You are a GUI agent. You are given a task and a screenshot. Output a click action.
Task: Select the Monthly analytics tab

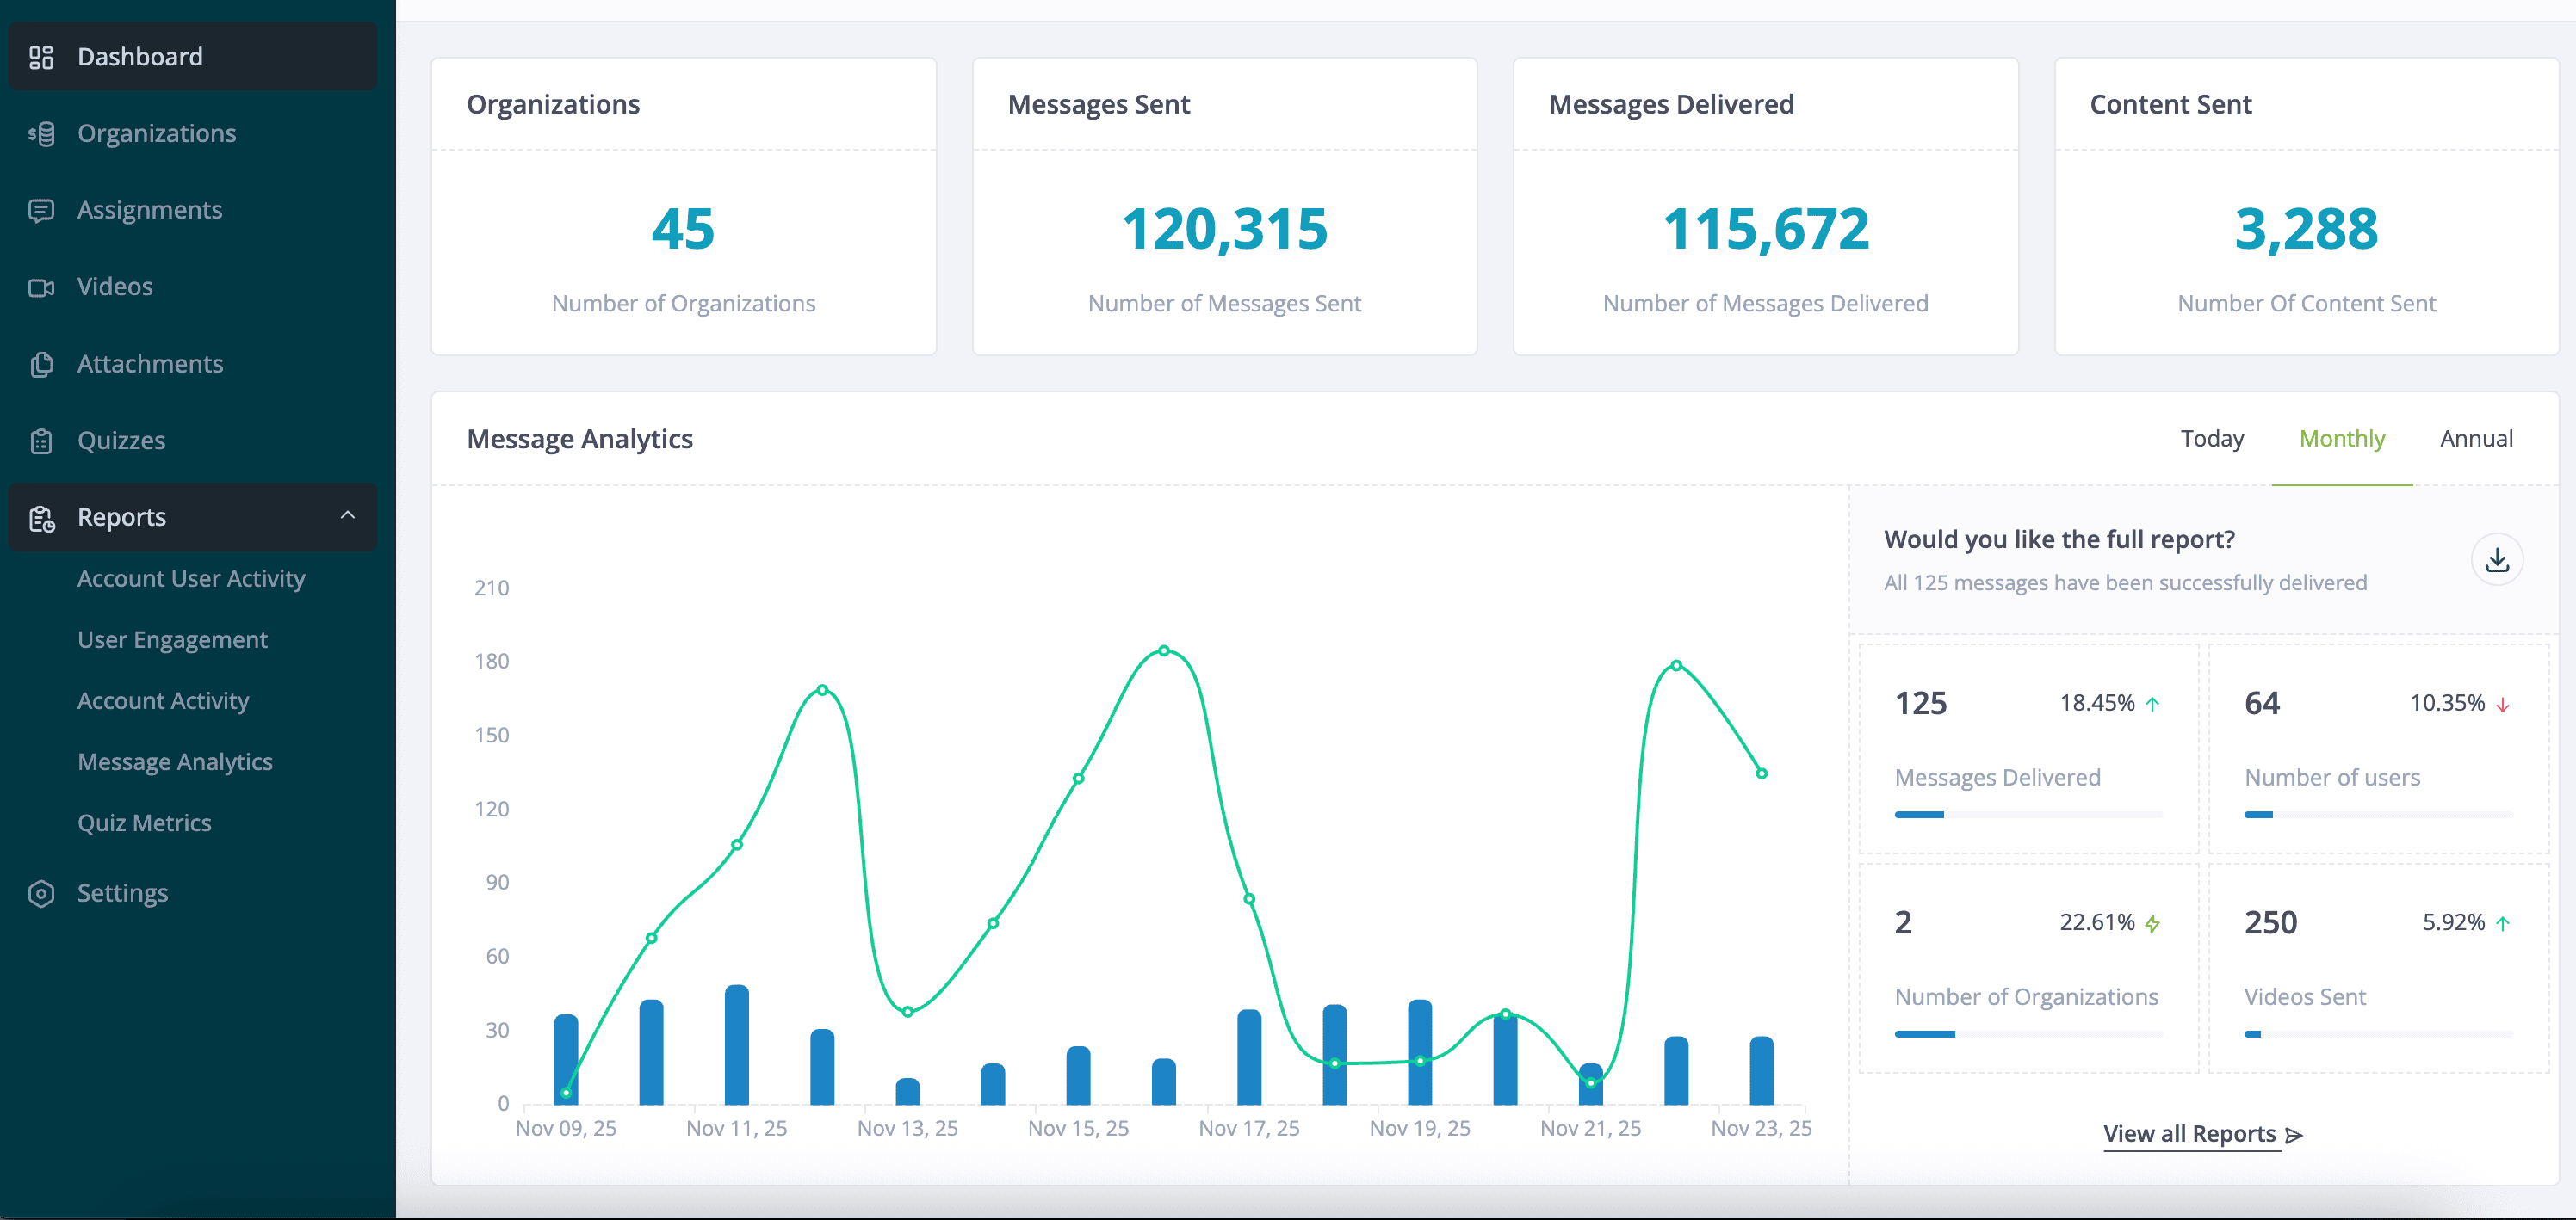2342,439
